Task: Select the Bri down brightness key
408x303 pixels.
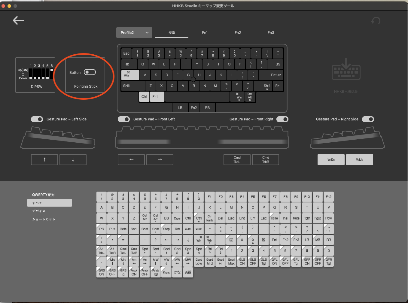Action: [221, 251]
